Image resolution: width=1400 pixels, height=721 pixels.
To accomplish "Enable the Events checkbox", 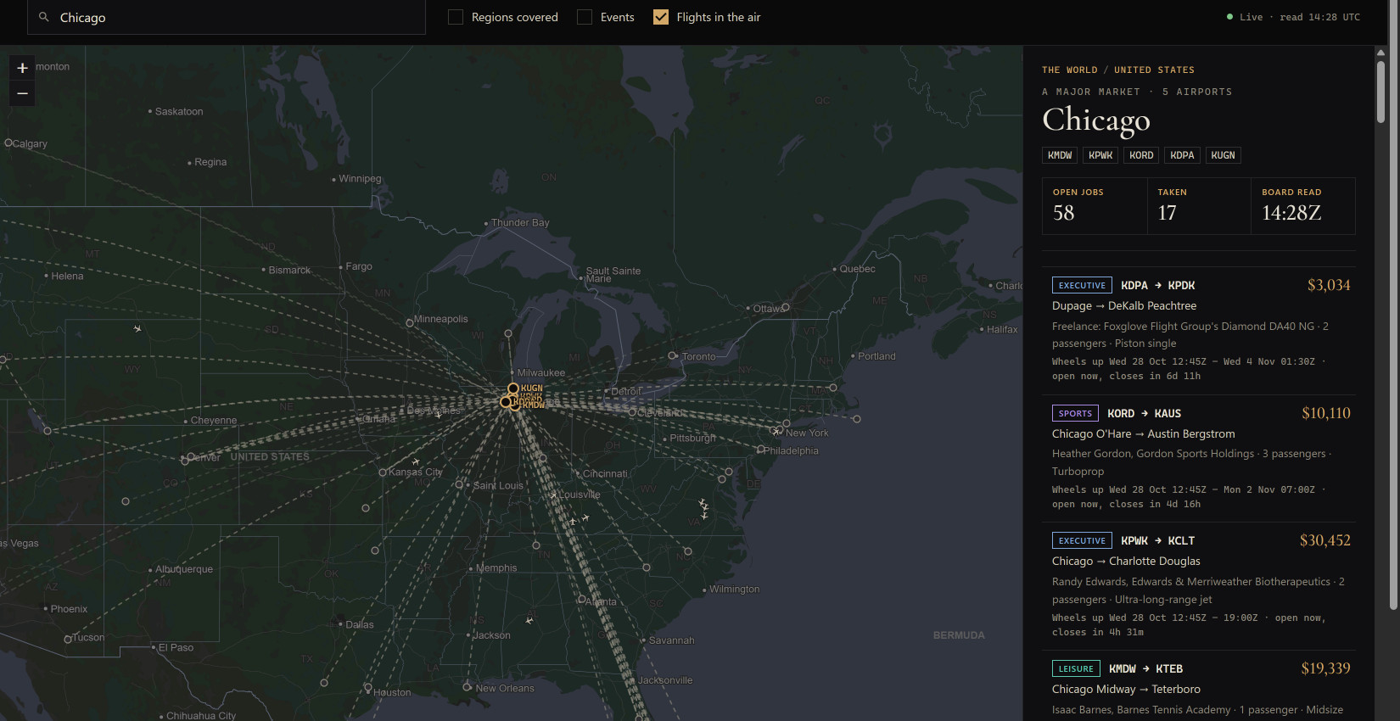I will (585, 17).
